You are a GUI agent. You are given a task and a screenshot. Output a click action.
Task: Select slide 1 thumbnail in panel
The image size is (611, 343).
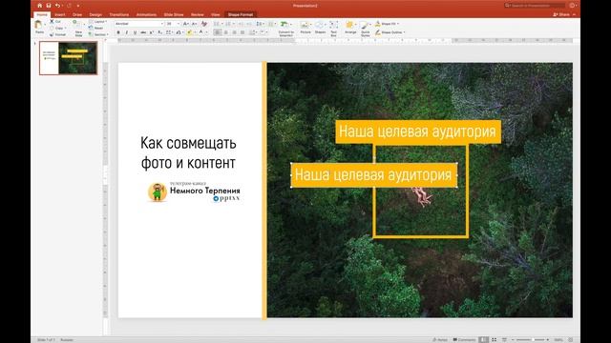point(68,58)
